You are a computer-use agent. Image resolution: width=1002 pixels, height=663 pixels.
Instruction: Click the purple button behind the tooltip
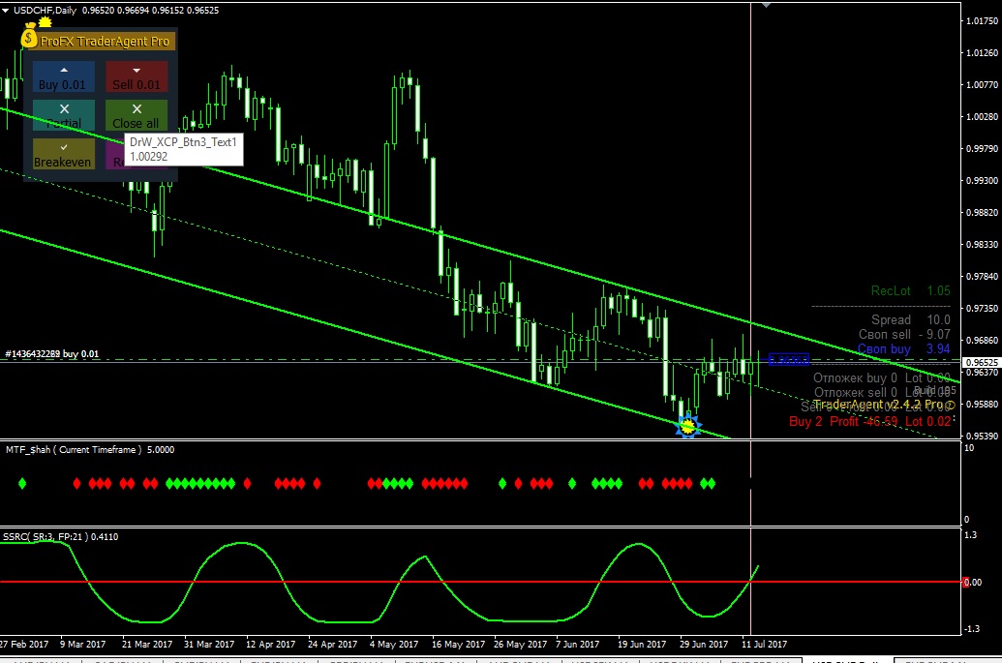(x=115, y=154)
